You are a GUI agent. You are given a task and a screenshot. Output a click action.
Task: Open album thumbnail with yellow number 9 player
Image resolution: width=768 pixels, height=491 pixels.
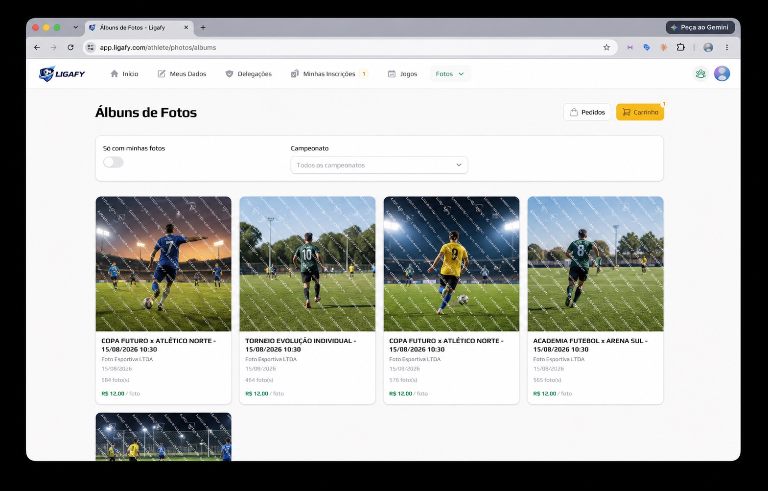(x=451, y=264)
